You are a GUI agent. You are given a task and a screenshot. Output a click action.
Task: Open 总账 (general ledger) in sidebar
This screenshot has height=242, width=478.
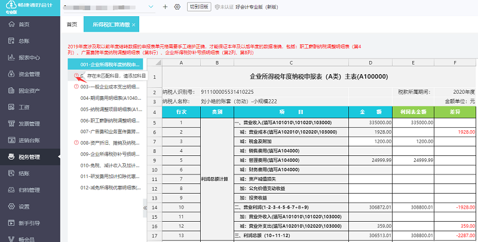pos(24,41)
